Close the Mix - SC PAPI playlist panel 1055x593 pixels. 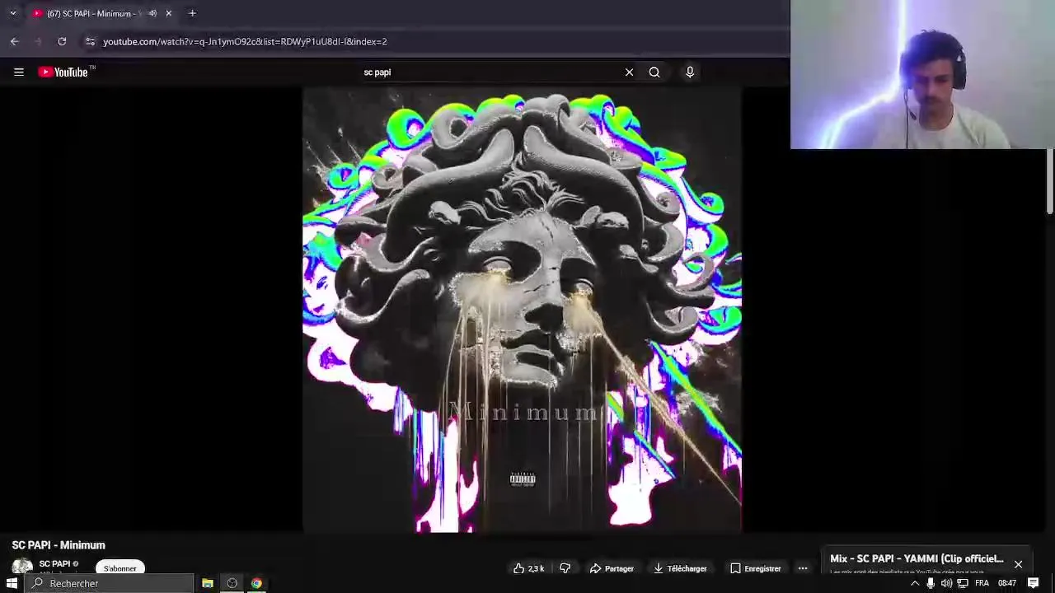tap(1018, 565)
